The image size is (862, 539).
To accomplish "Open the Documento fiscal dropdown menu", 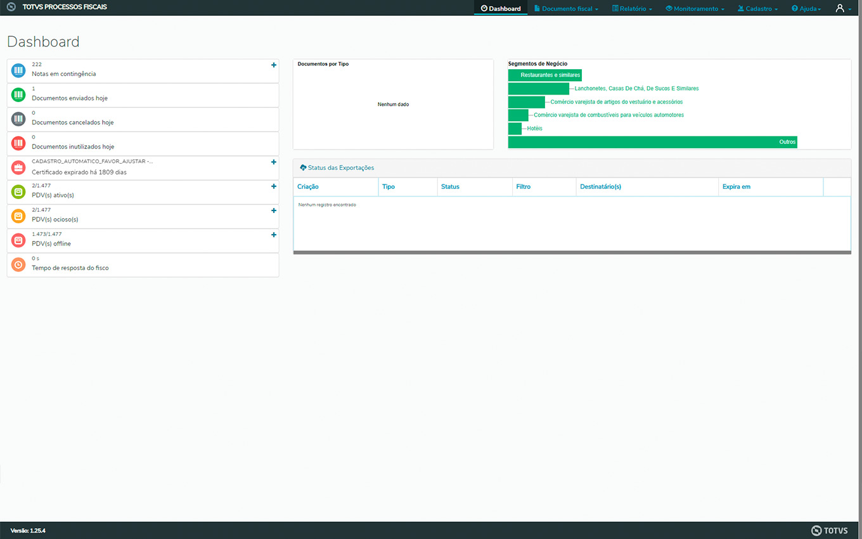I will 566,9.
